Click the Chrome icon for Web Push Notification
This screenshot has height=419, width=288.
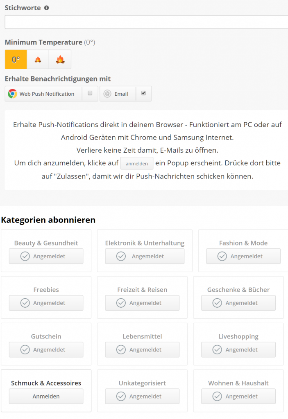point(12,94)
